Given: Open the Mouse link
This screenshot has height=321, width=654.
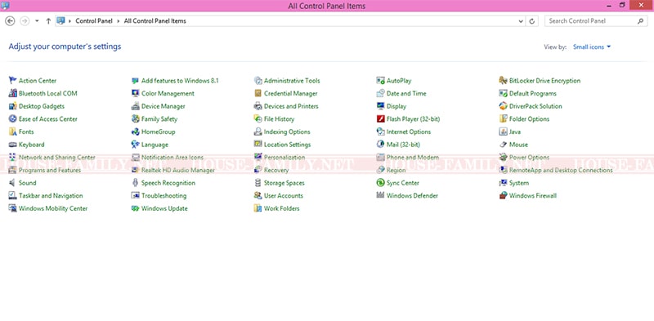Looking at the screenshot, I should tap(518, 145).
